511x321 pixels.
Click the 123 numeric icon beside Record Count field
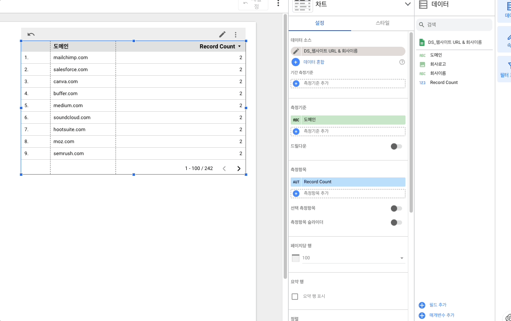(x=422, y=83)
